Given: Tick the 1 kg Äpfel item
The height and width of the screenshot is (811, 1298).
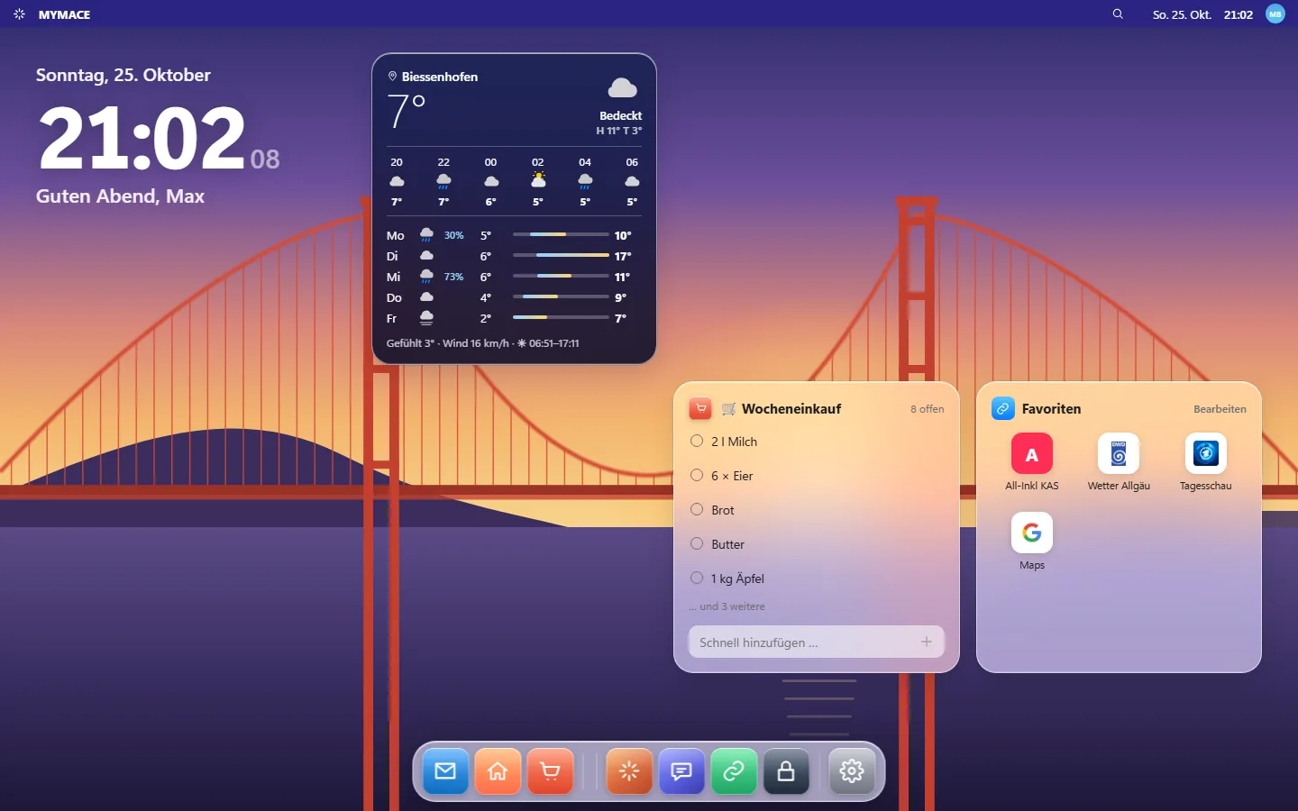Looking at the screenshot, I should [x=697, y=578].
